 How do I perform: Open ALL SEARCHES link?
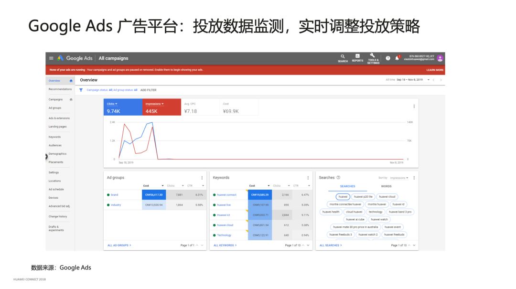pyautogui.click(x=331, y=245)
